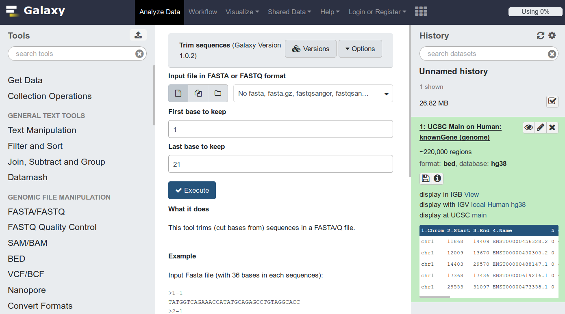The image size is (565, 314).
Task: Expand Filter and Sort tools
Action: tap(35, 146)
